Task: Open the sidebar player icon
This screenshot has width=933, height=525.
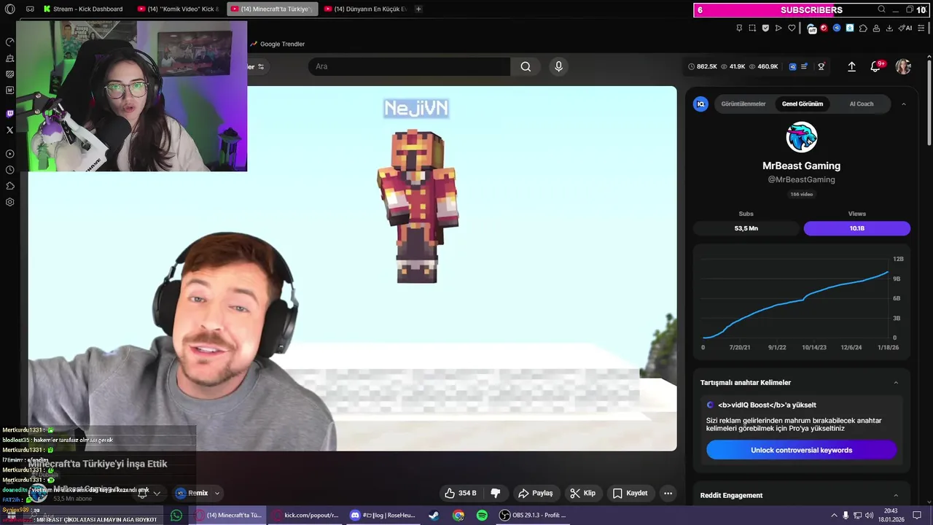Action: point(9,154)
